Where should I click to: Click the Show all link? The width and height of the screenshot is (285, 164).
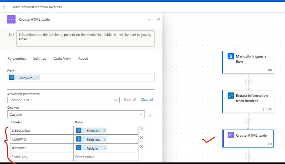(130, 100)
